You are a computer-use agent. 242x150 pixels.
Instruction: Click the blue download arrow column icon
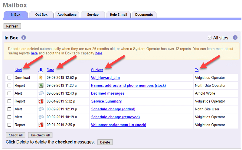click(x=41, y=70)
